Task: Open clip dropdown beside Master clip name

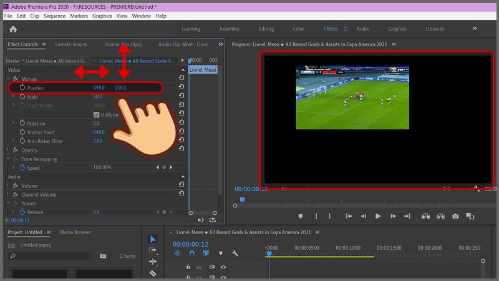Action: (x=94, y=61)
